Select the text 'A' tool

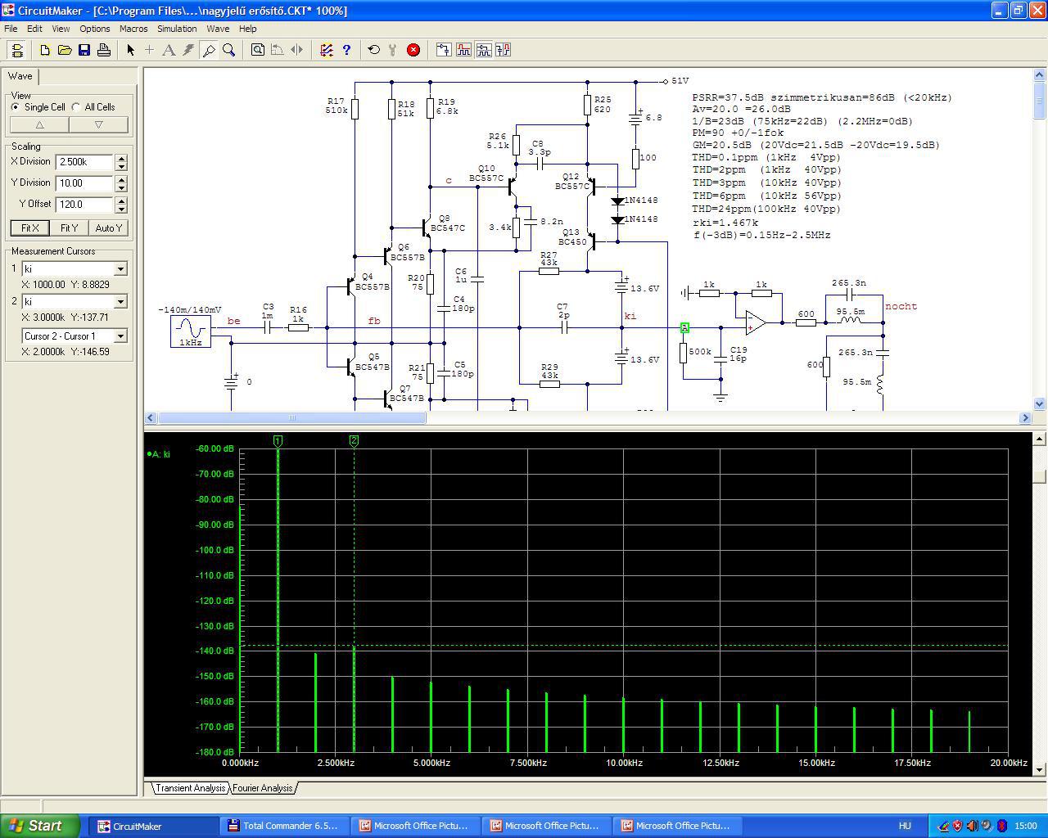pos(169,50)
